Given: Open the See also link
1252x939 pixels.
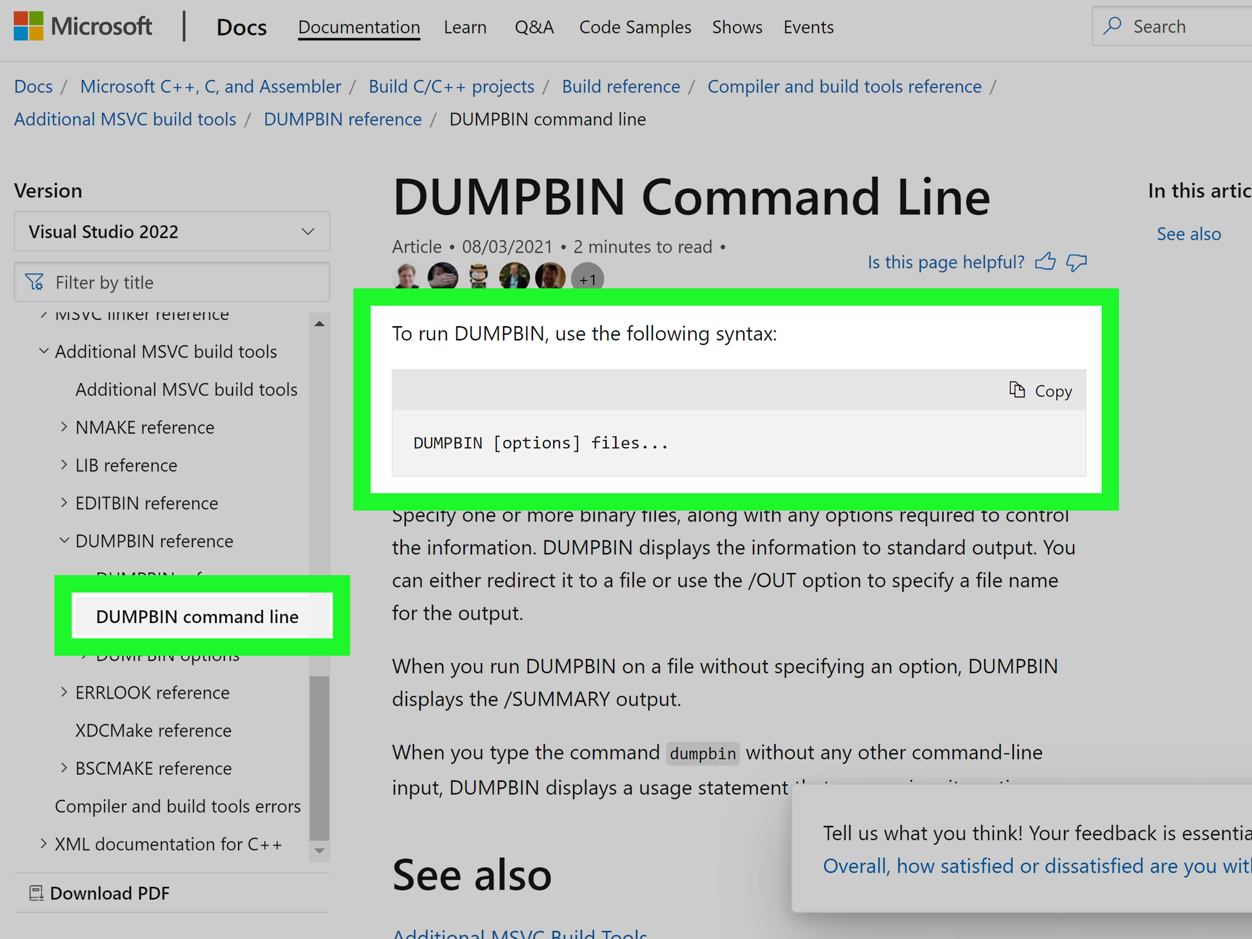Looking at the screenshot, I should (1189, 233).
